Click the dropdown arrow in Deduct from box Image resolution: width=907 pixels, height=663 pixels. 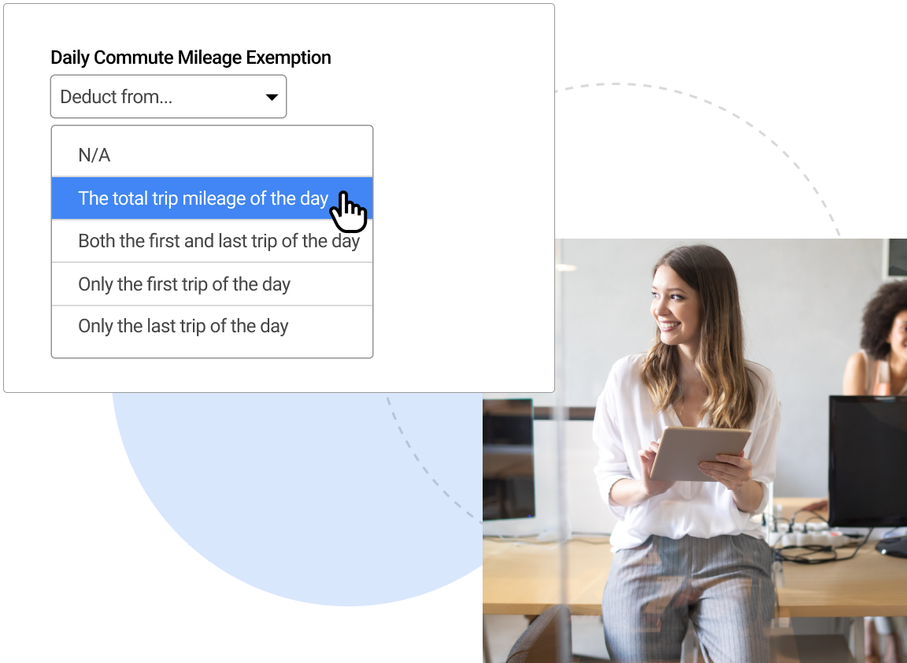tap(272, 97)
